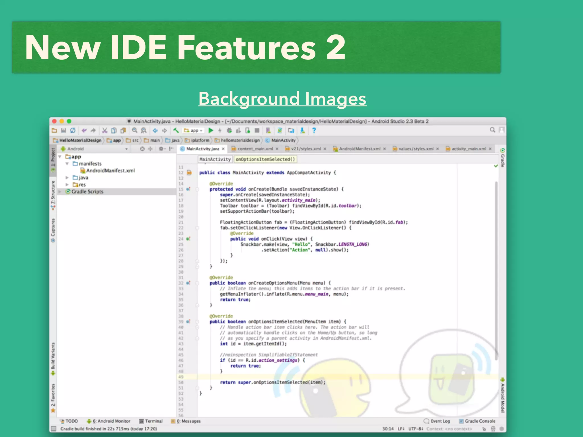583x437 pixels.
Task: Open the Event Log tool window
Action: (437, 421)
